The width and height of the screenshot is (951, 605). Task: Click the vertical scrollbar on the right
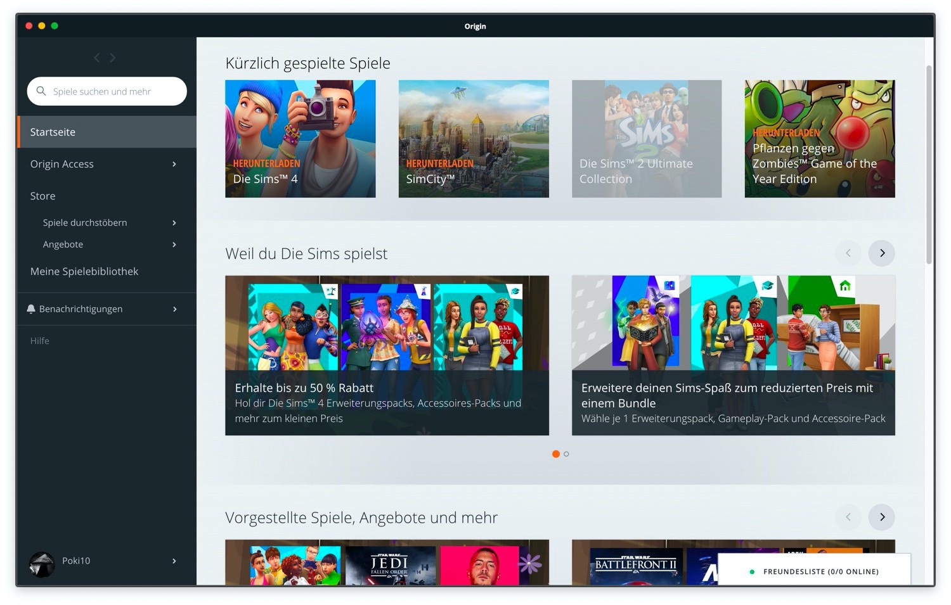pyautogui.click(x=929, y=164)
